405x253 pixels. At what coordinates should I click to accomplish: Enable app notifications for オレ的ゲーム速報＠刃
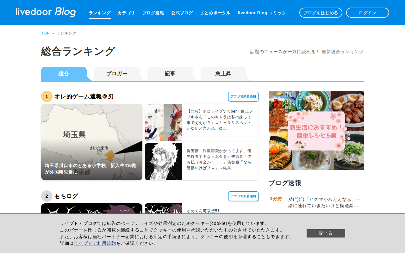[243, 96]
